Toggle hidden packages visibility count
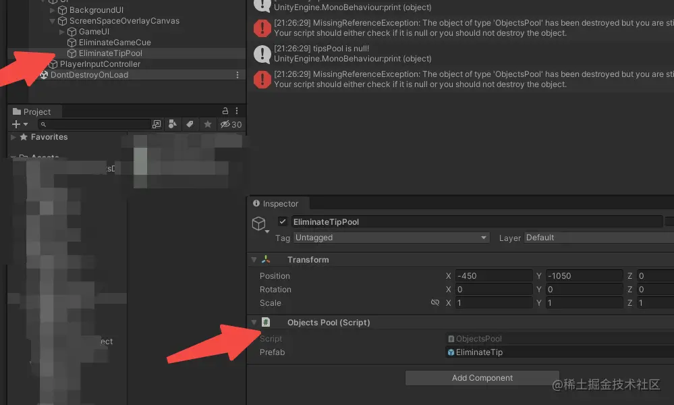Viewport: 674px width, 405px height. (x=231, y=124)
